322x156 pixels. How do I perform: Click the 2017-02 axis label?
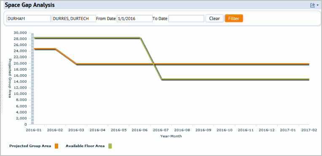click(x=309, y=130)
